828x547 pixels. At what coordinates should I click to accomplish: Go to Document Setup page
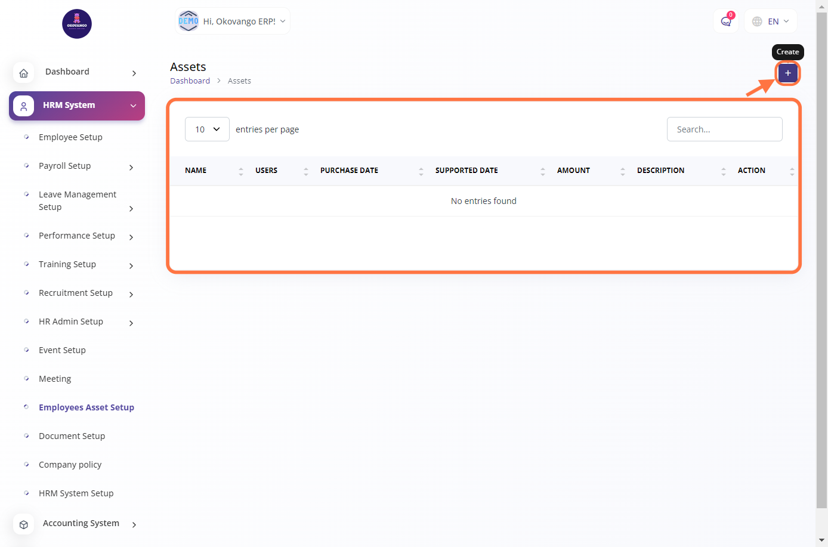point(72,436)
